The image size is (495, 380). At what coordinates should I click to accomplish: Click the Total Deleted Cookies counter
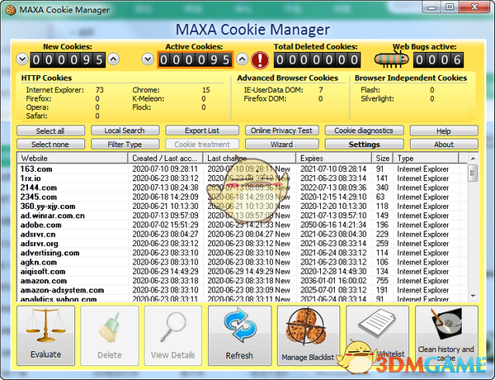pyautogui.click(x=317, y=59)
